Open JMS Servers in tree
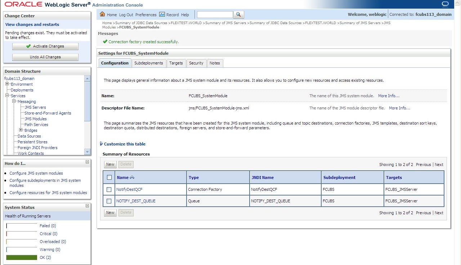The image size is (461, 265). click(x=35, y=107)
